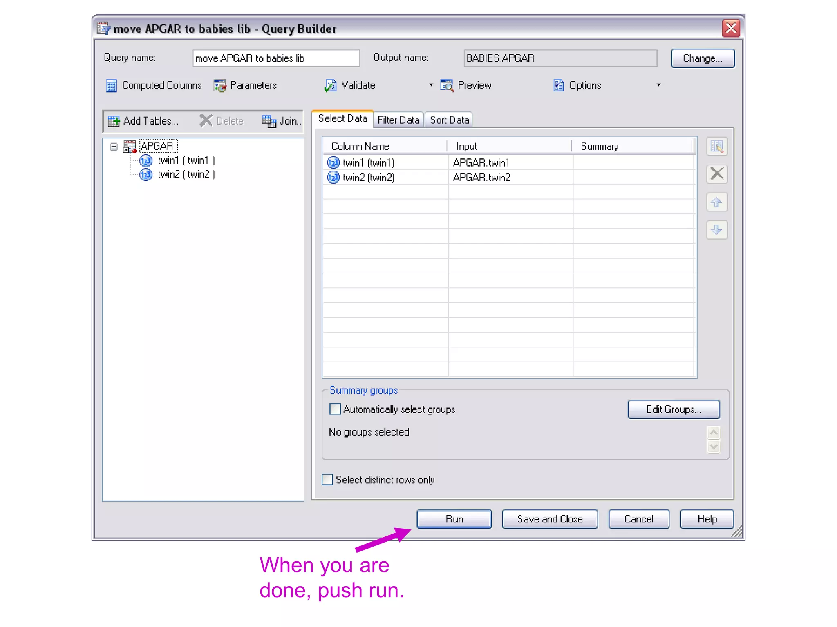Image resolution: width=837 pixels, height=627 pixels.
Task: Click Save and Close button
Action: pyautogui.click(x=550, y=519)
